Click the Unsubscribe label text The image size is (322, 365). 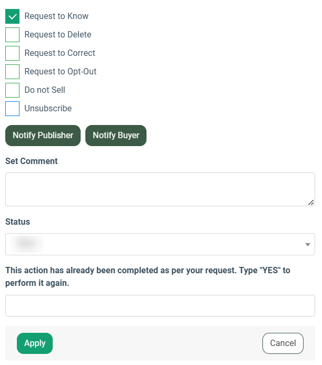[48, 109]
